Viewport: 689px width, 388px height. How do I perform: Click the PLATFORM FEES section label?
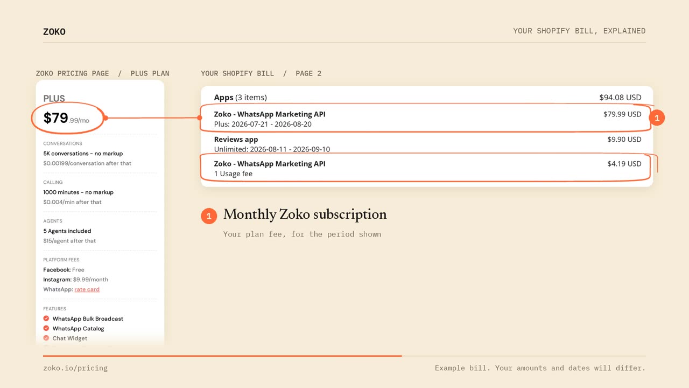tap(62, 260)
